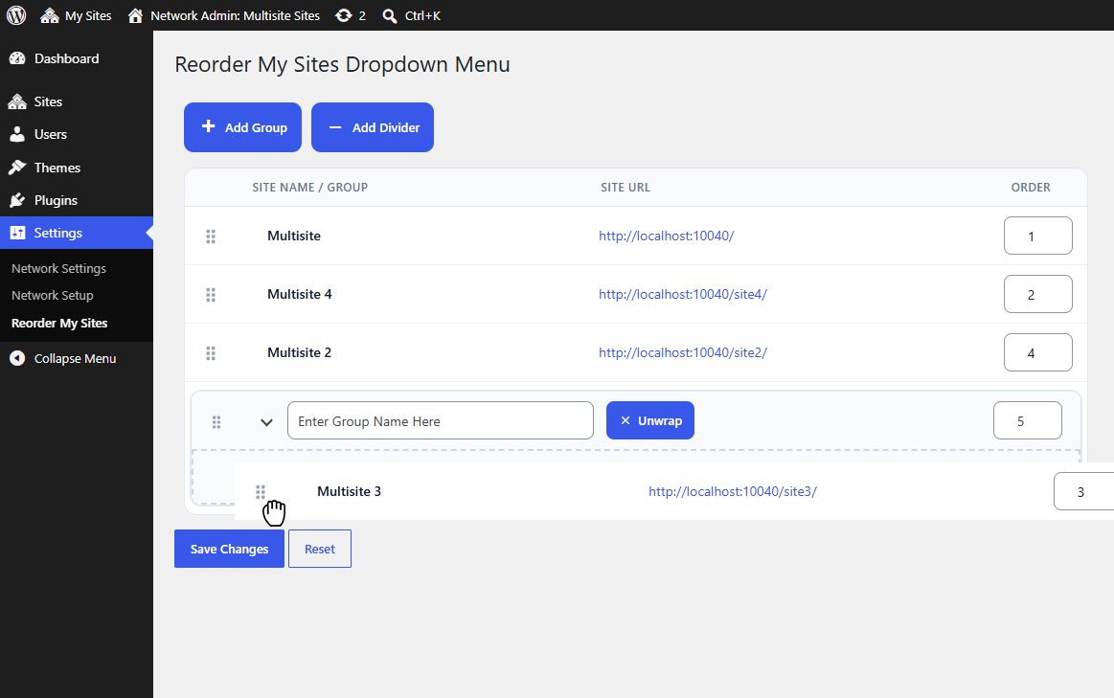
Task: Edit the order field for Multisite 3
Action: 1083,491
